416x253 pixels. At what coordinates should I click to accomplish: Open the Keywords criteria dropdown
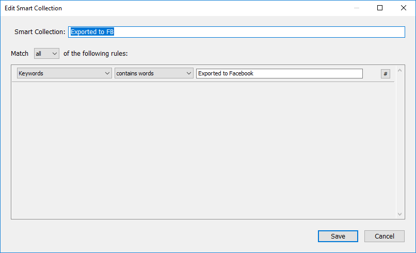pos(64,73)
